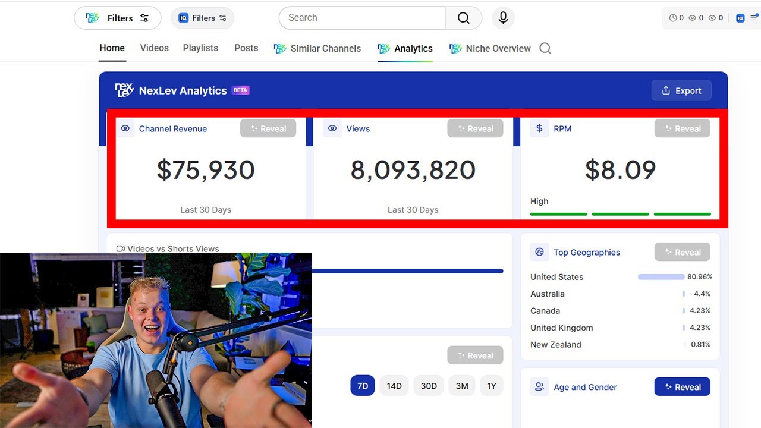
Task: Select the Analytics tab
Action: click(x=405, y=49)
